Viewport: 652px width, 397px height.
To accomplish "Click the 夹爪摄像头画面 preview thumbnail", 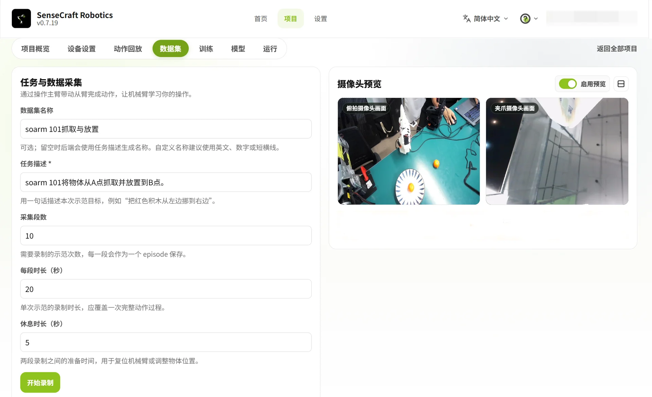I will tap(557, 151).
